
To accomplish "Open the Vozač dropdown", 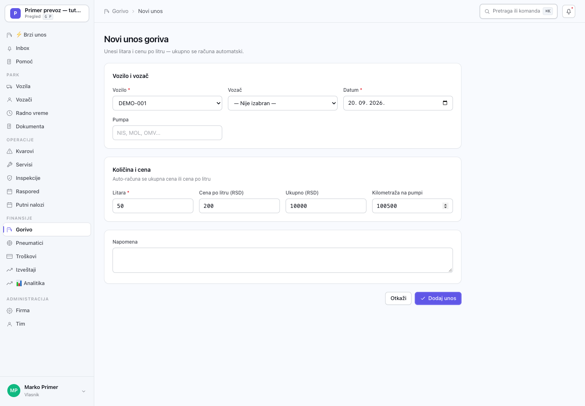I will tap(283, 103).
